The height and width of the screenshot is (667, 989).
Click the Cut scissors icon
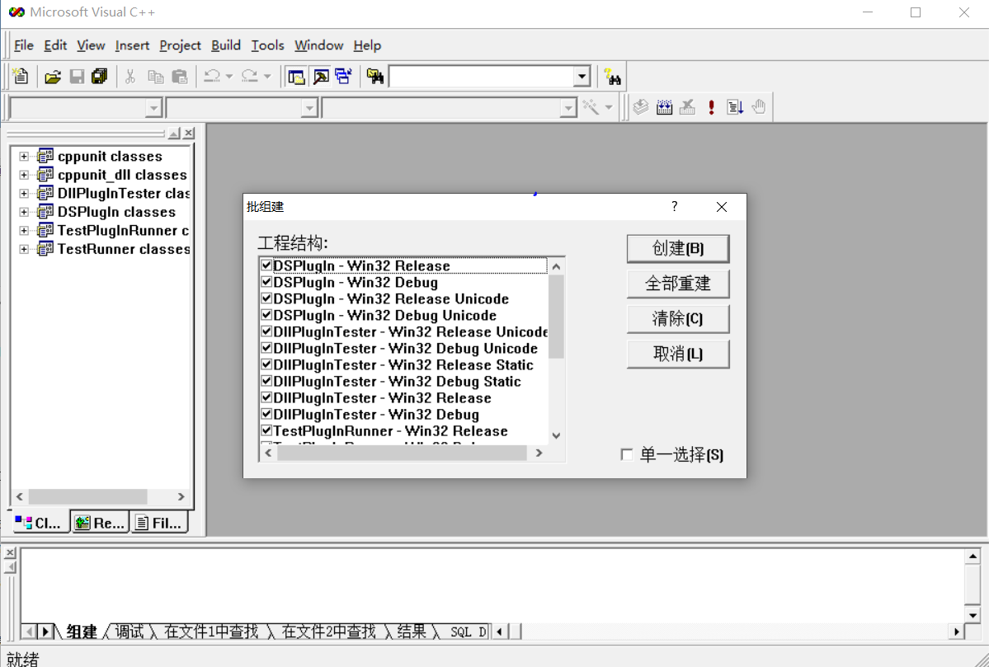130,77
